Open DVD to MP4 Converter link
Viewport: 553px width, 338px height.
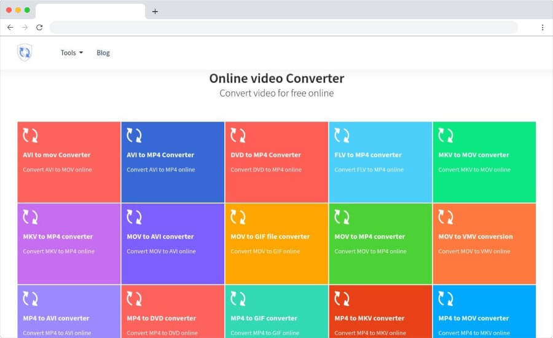pyautogui.click(x=266, y=155)
